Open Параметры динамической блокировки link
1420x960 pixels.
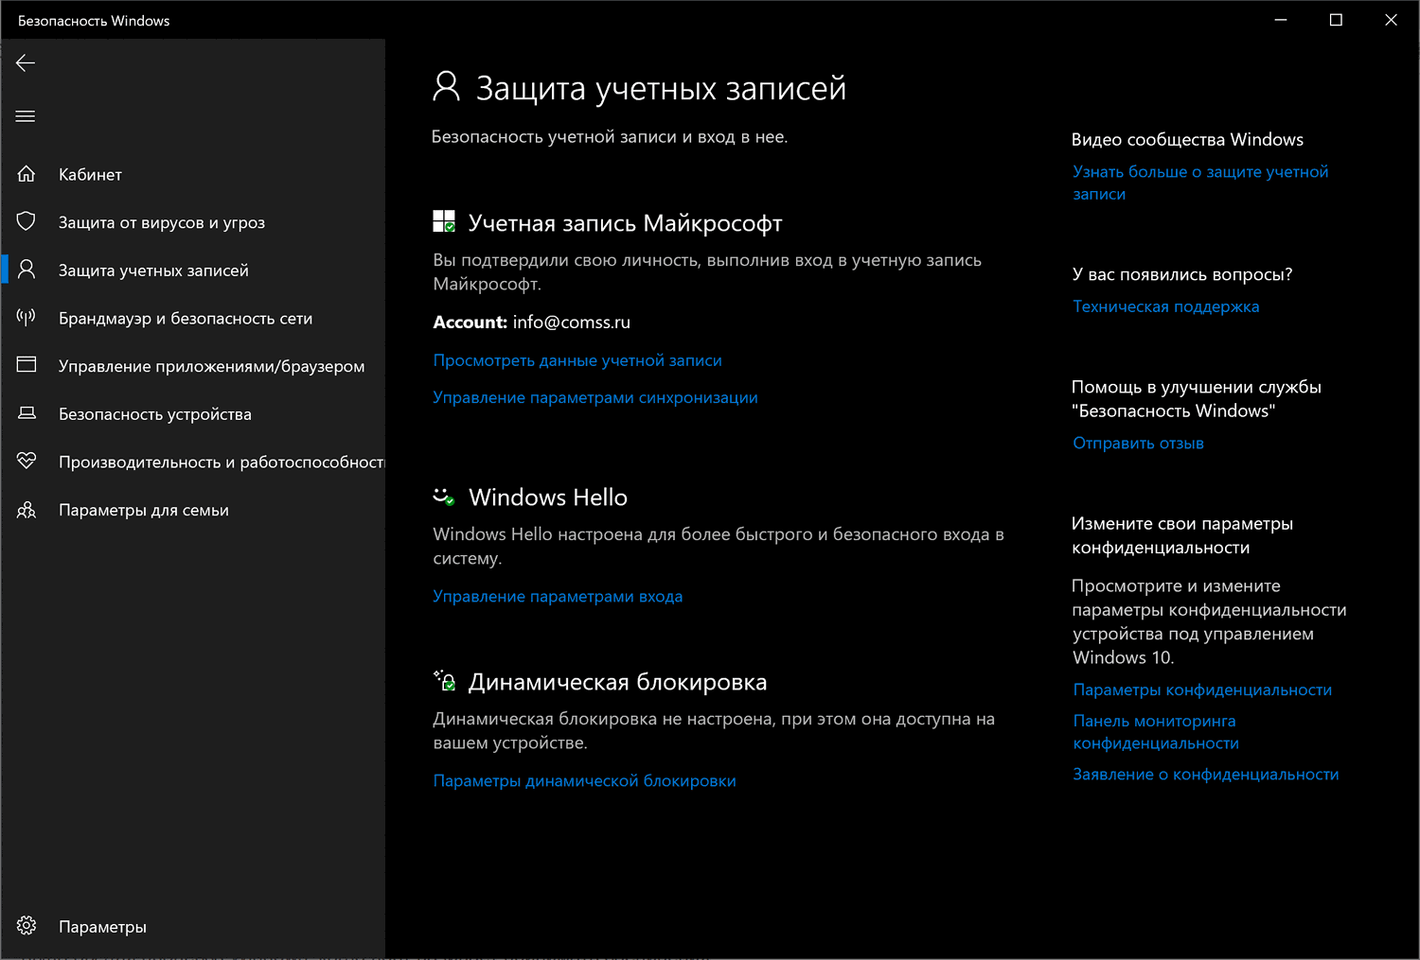tap(584, 780)
